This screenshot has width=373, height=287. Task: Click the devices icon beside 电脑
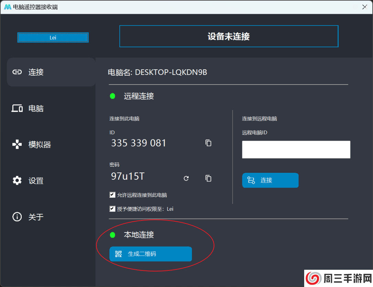pyautogui.click(x=17, y=108)
